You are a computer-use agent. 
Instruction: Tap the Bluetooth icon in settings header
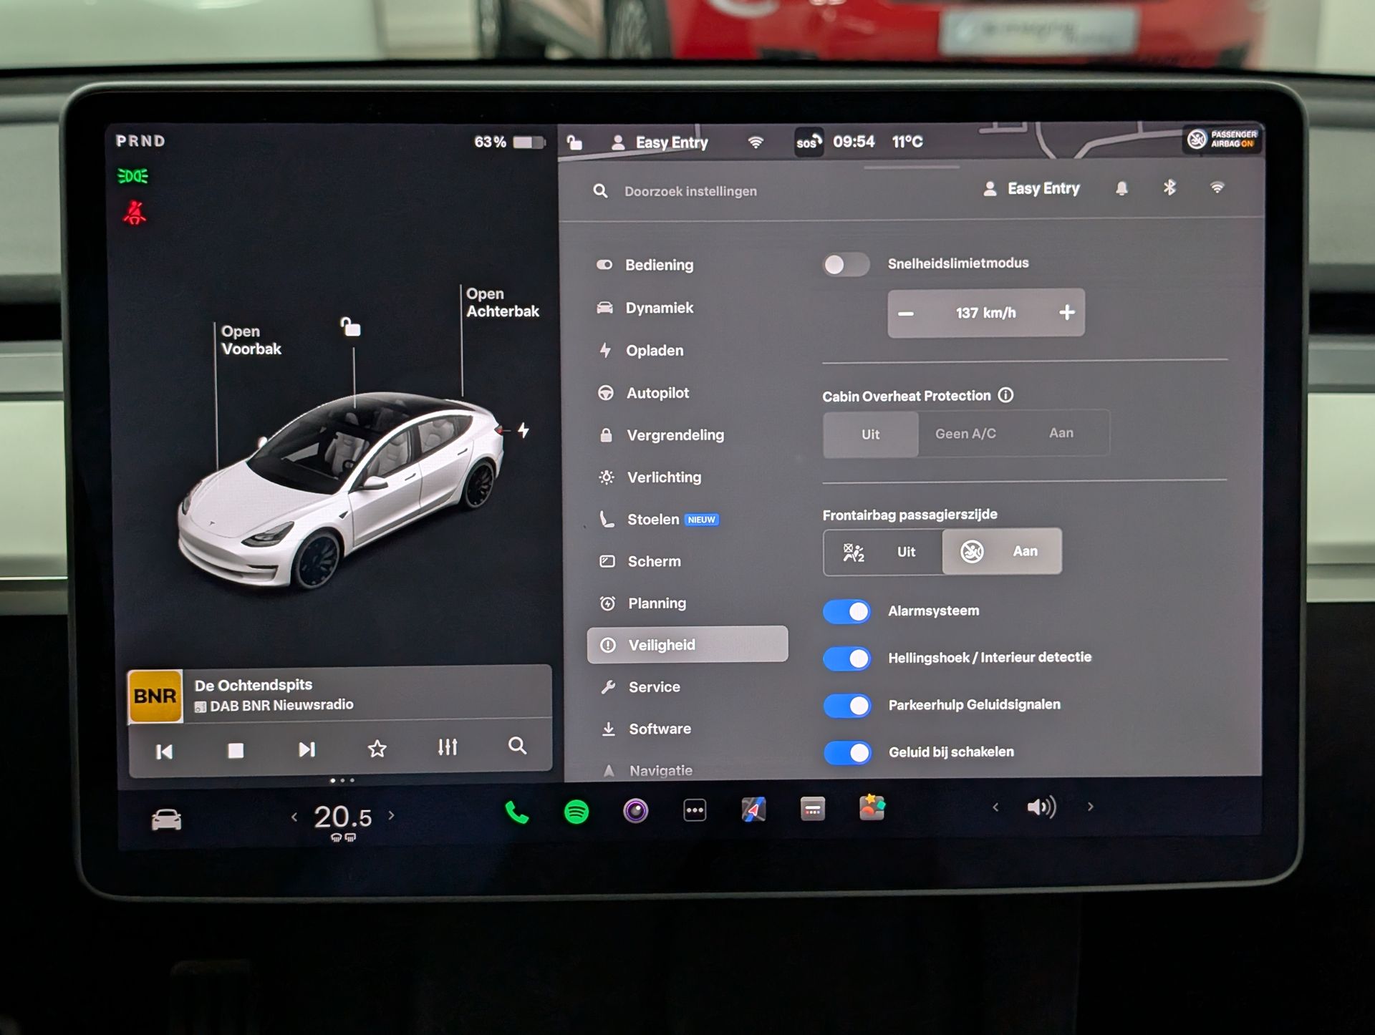coord(1169,188)
